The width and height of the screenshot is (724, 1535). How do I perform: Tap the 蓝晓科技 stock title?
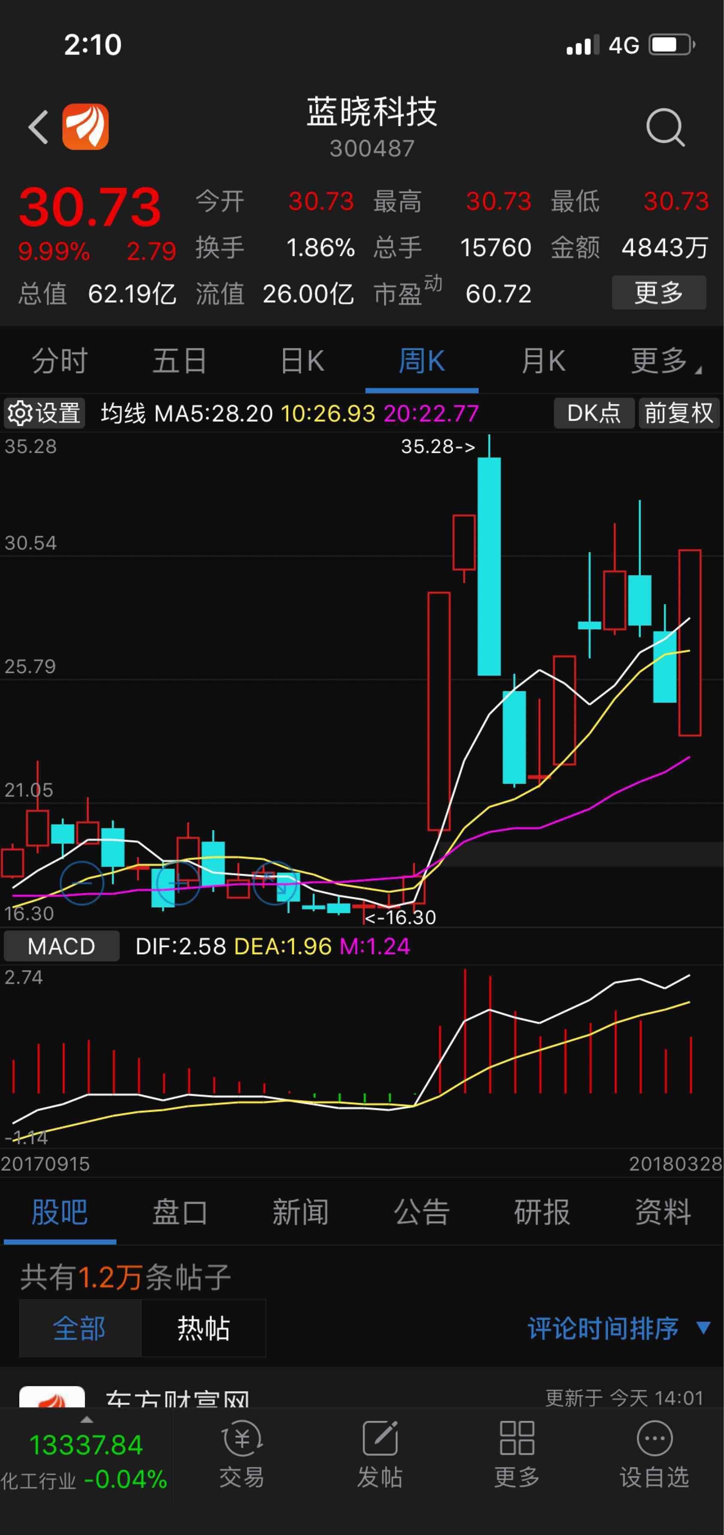point(372,112)
